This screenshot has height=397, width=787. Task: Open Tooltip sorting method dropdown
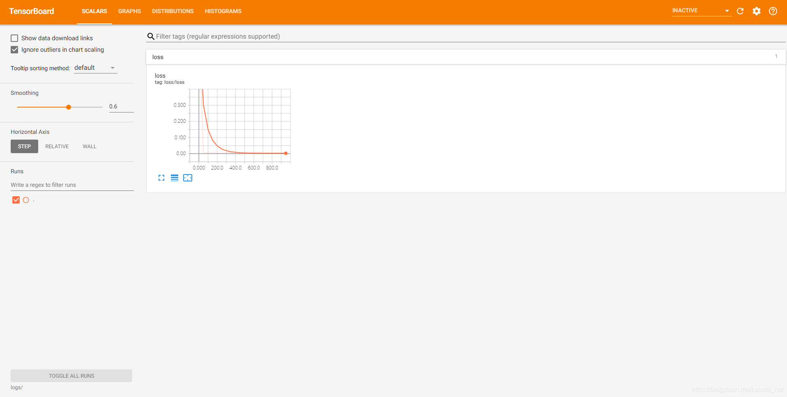[96, 68]
